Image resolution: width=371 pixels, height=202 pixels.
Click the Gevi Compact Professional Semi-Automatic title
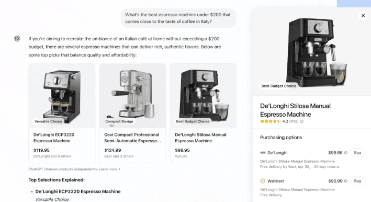click(x=132, y=138)
